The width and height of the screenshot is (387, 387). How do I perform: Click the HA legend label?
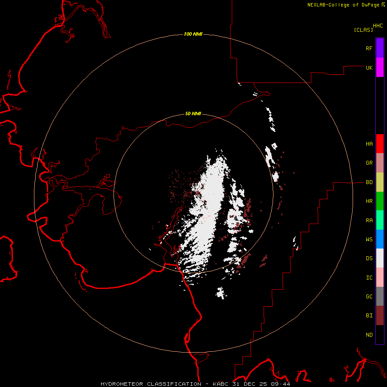click(x=369, y=144)
